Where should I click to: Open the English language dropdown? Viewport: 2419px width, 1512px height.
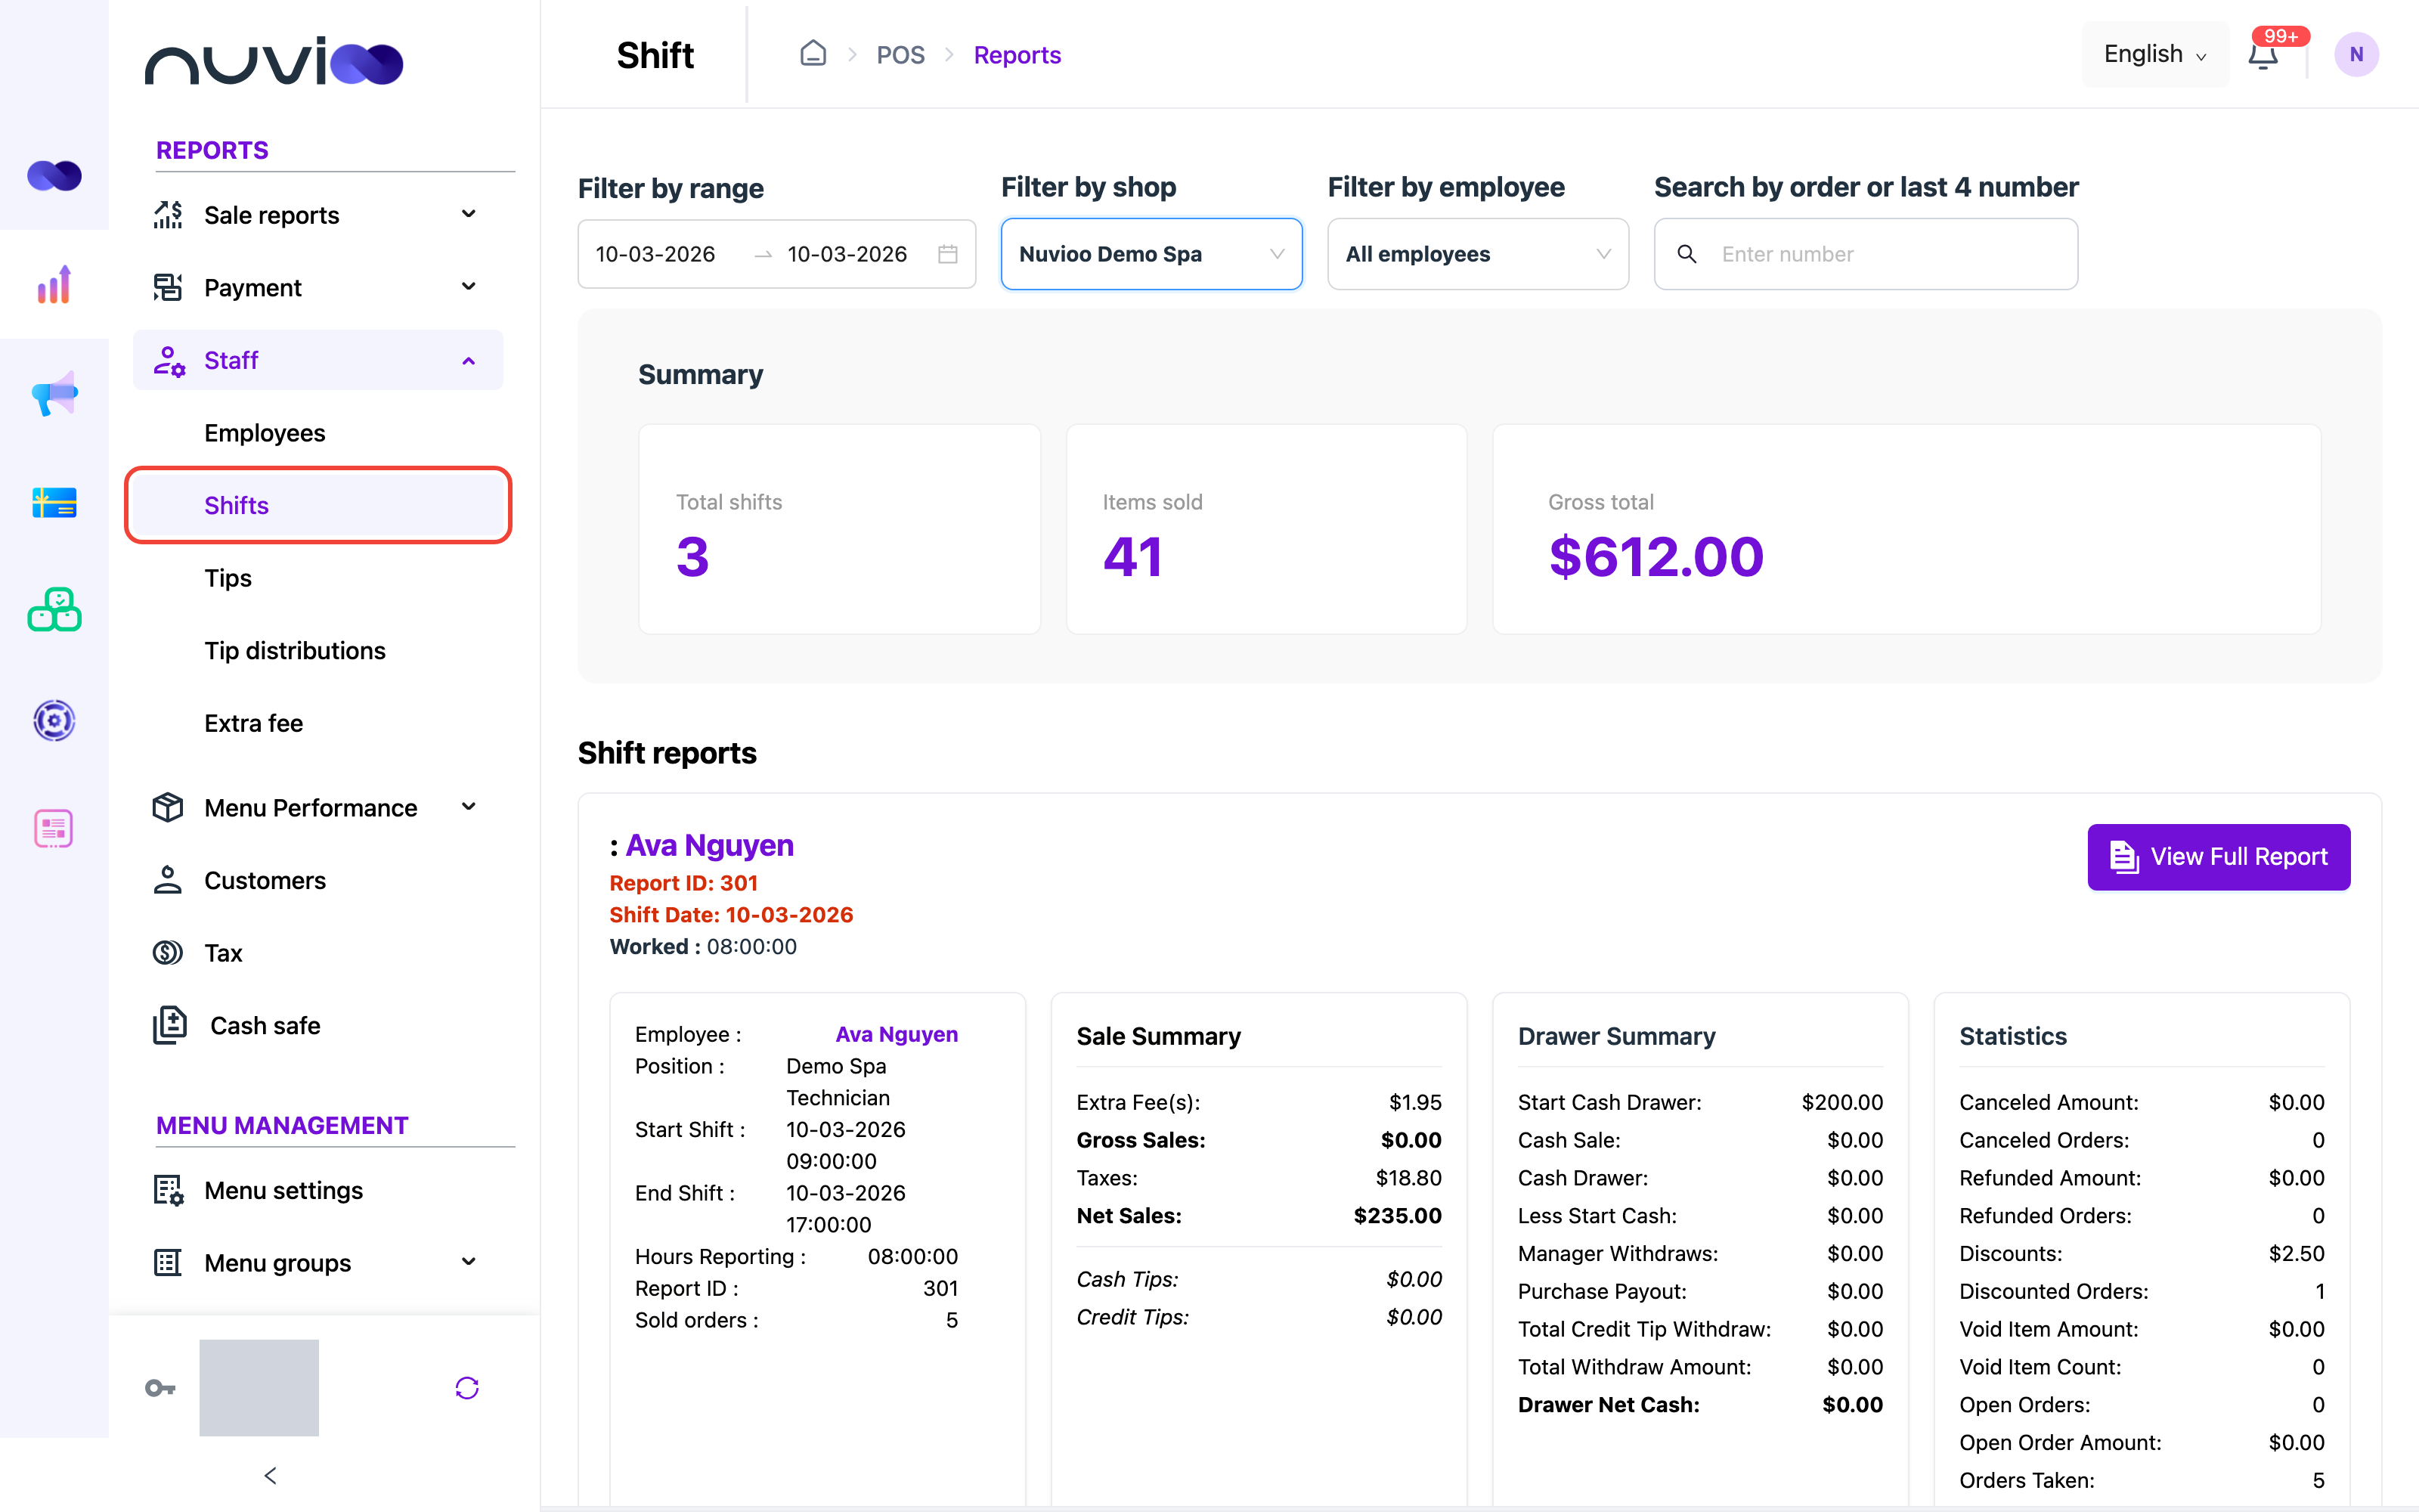[2155, 54]
